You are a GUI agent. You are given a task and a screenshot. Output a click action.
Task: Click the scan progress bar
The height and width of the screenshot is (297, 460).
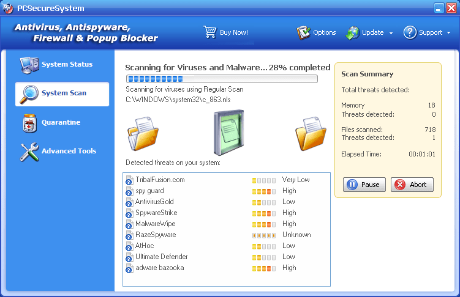pos(221,79)
